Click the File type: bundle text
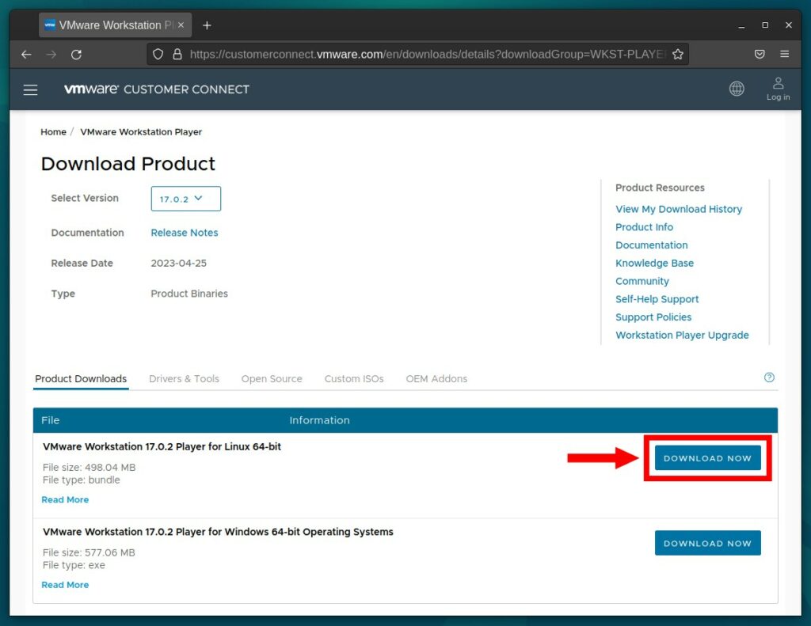Image resolution: width=811 pixels, height=626 pixels. pyautogui.click(x=82, y=480)
